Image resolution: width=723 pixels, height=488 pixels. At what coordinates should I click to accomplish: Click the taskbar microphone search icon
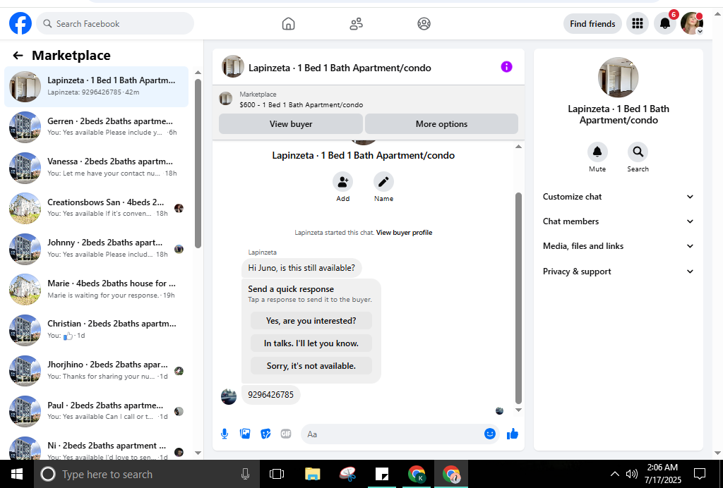pos(245,474)
